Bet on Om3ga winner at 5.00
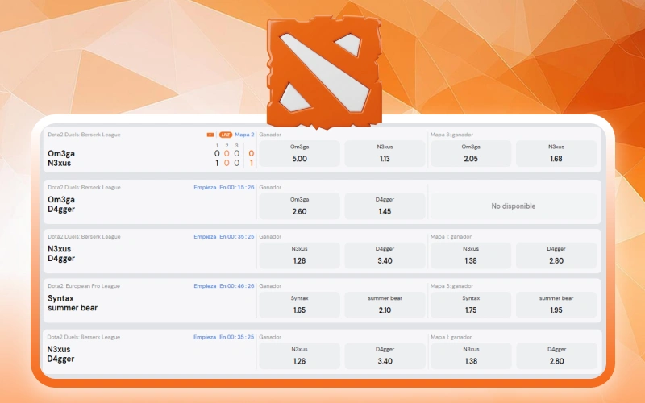The height and width of the screenshot is (403, 645). coord(299,153)
